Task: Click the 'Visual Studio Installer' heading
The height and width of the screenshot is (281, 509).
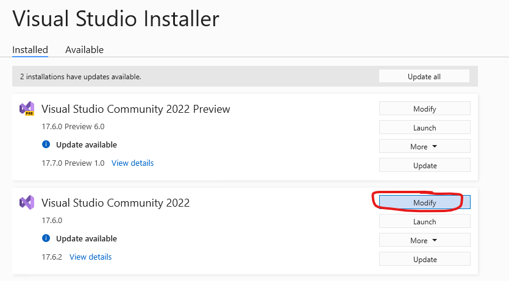Action: pos(116,18)
